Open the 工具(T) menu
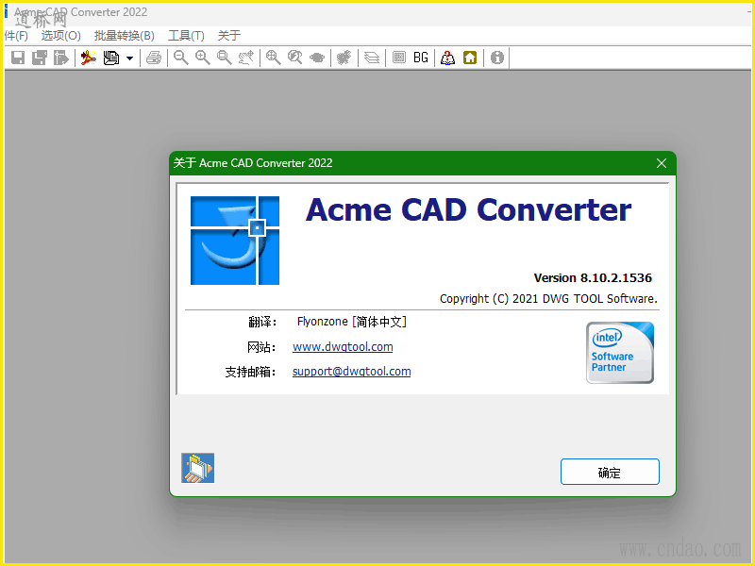This screenshot has width=755, height=566. (x=186, y=36)
